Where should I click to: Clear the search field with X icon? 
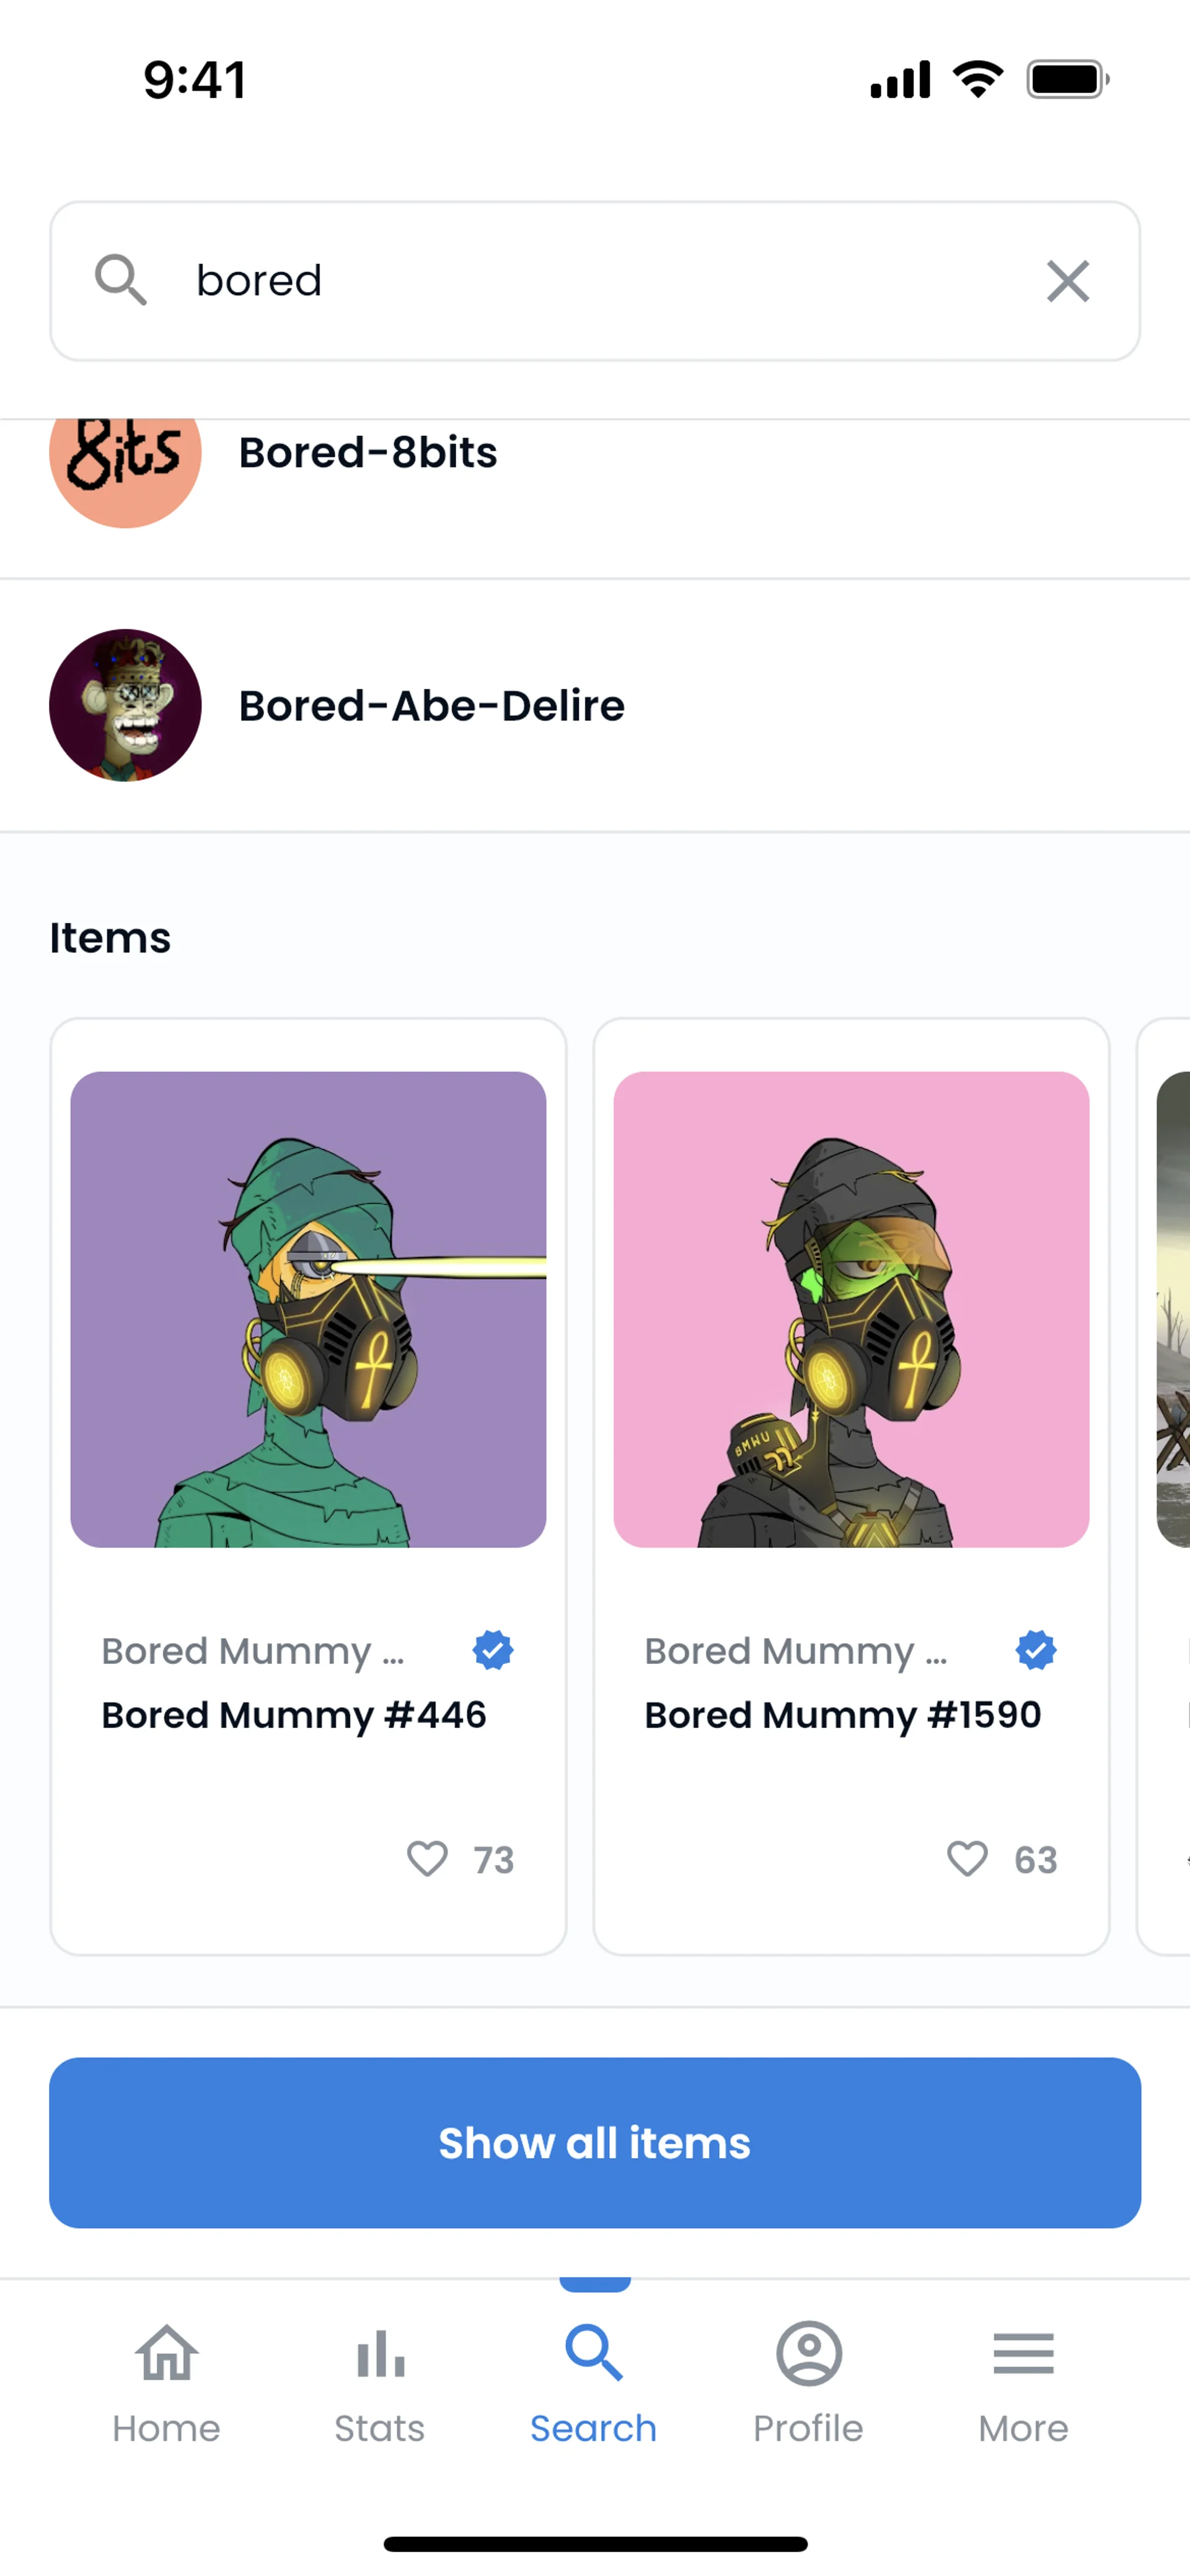tap(1067, 281)
